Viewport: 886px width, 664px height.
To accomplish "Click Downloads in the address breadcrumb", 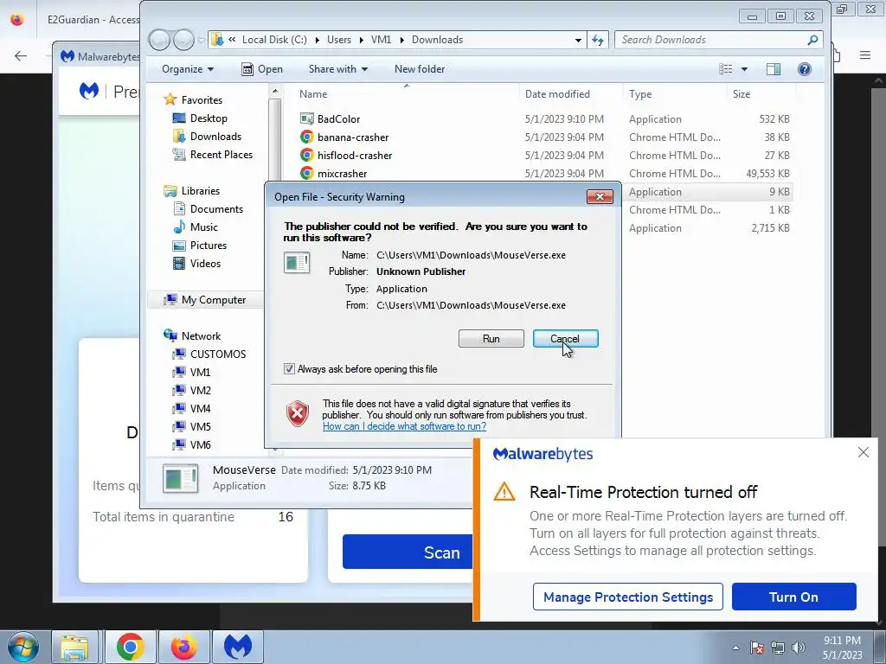I will 437,40.
